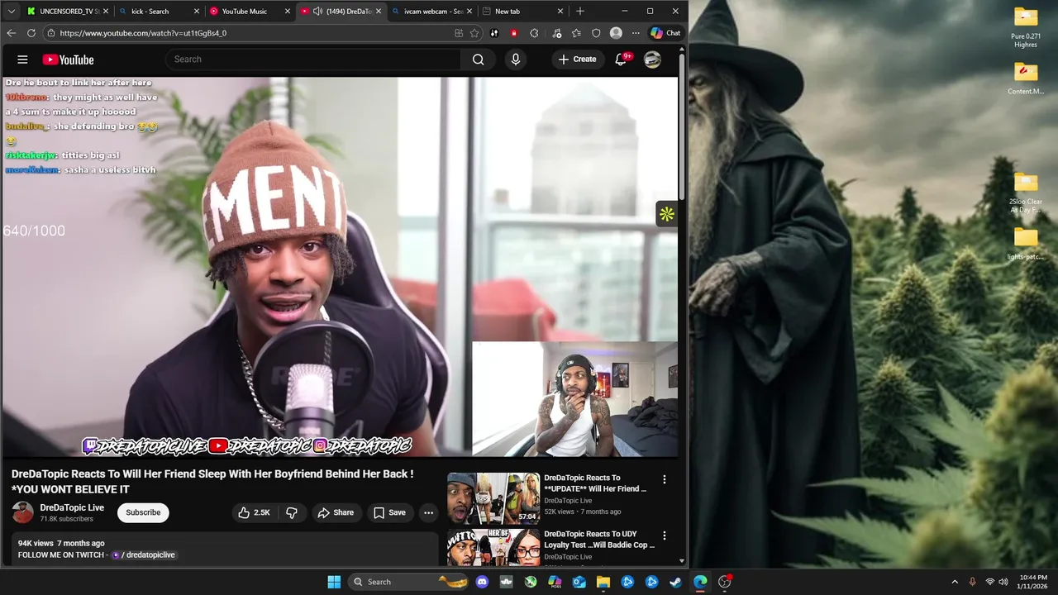
Task: Click the YouTube search magnifier button
Action: coord(478,59)
